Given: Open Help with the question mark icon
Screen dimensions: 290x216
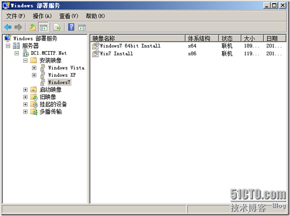Looking at the screenshot, I should coord(72,27).
